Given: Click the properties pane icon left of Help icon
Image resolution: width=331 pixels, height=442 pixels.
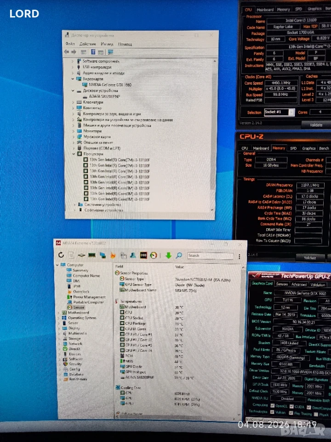Looking at the screenshot, I should (84, 52).
